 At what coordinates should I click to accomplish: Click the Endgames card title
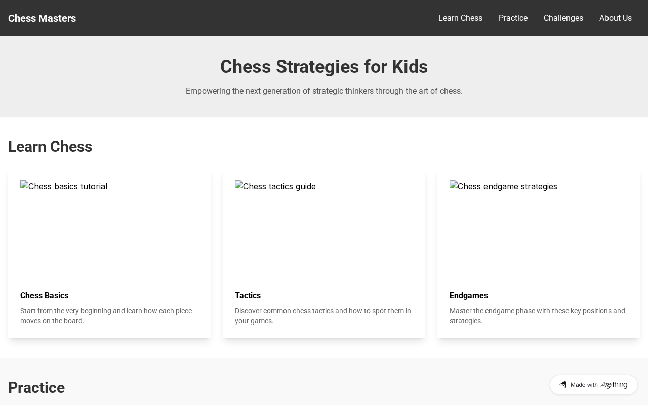pyautogui.click(x=468, y=295)
